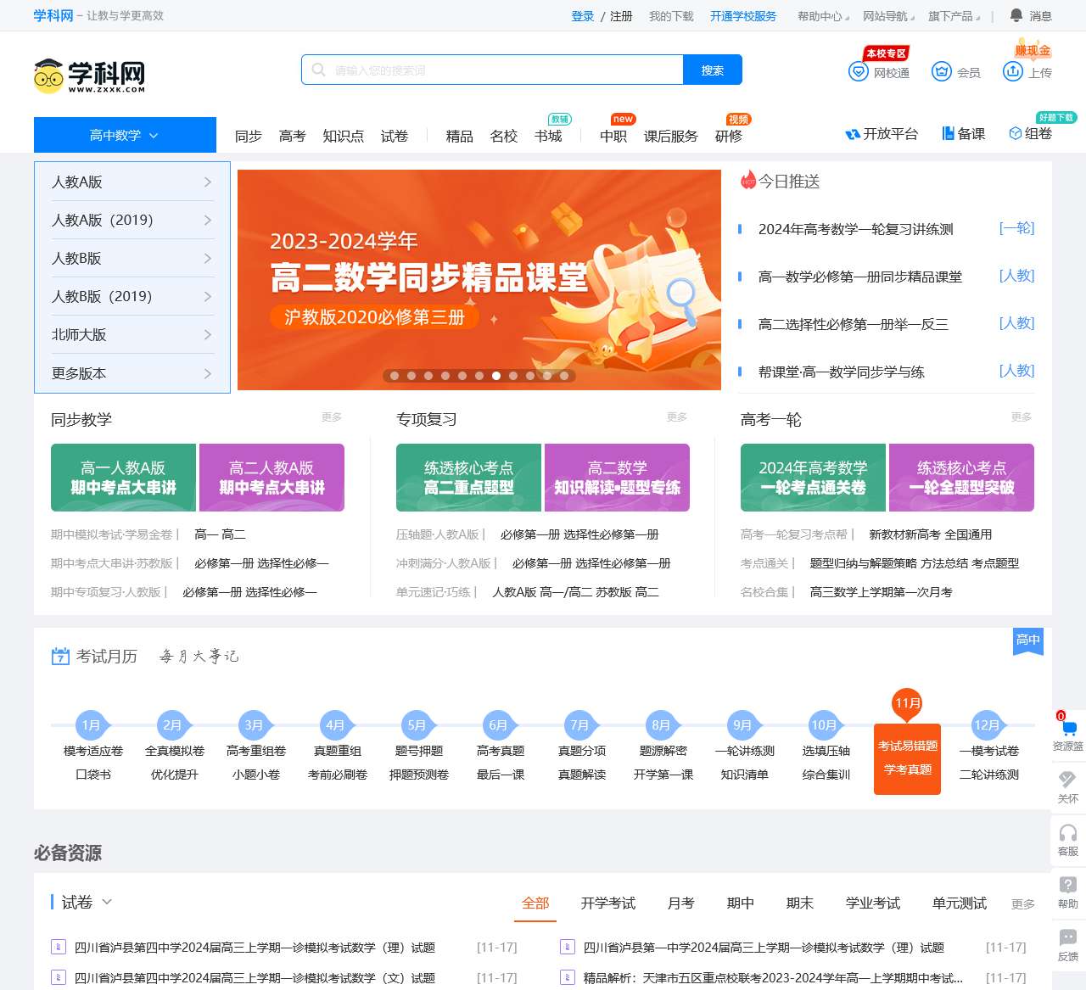Click the 备课 lesson prep icon
1086x990 pixels.
coord(964,134)
